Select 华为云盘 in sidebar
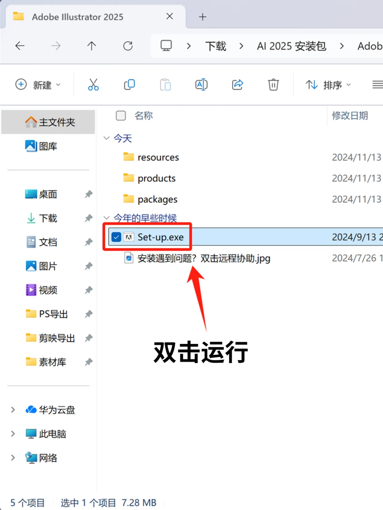The height and width of the screenshot is (510, 383). click(x=50, y=410)
